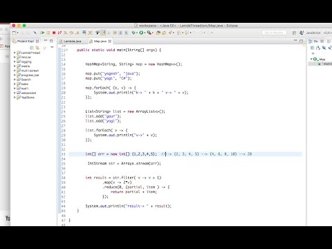Switch to the C/C++ perspective
This screenshot has width=332, height=249.
[328, 33]
